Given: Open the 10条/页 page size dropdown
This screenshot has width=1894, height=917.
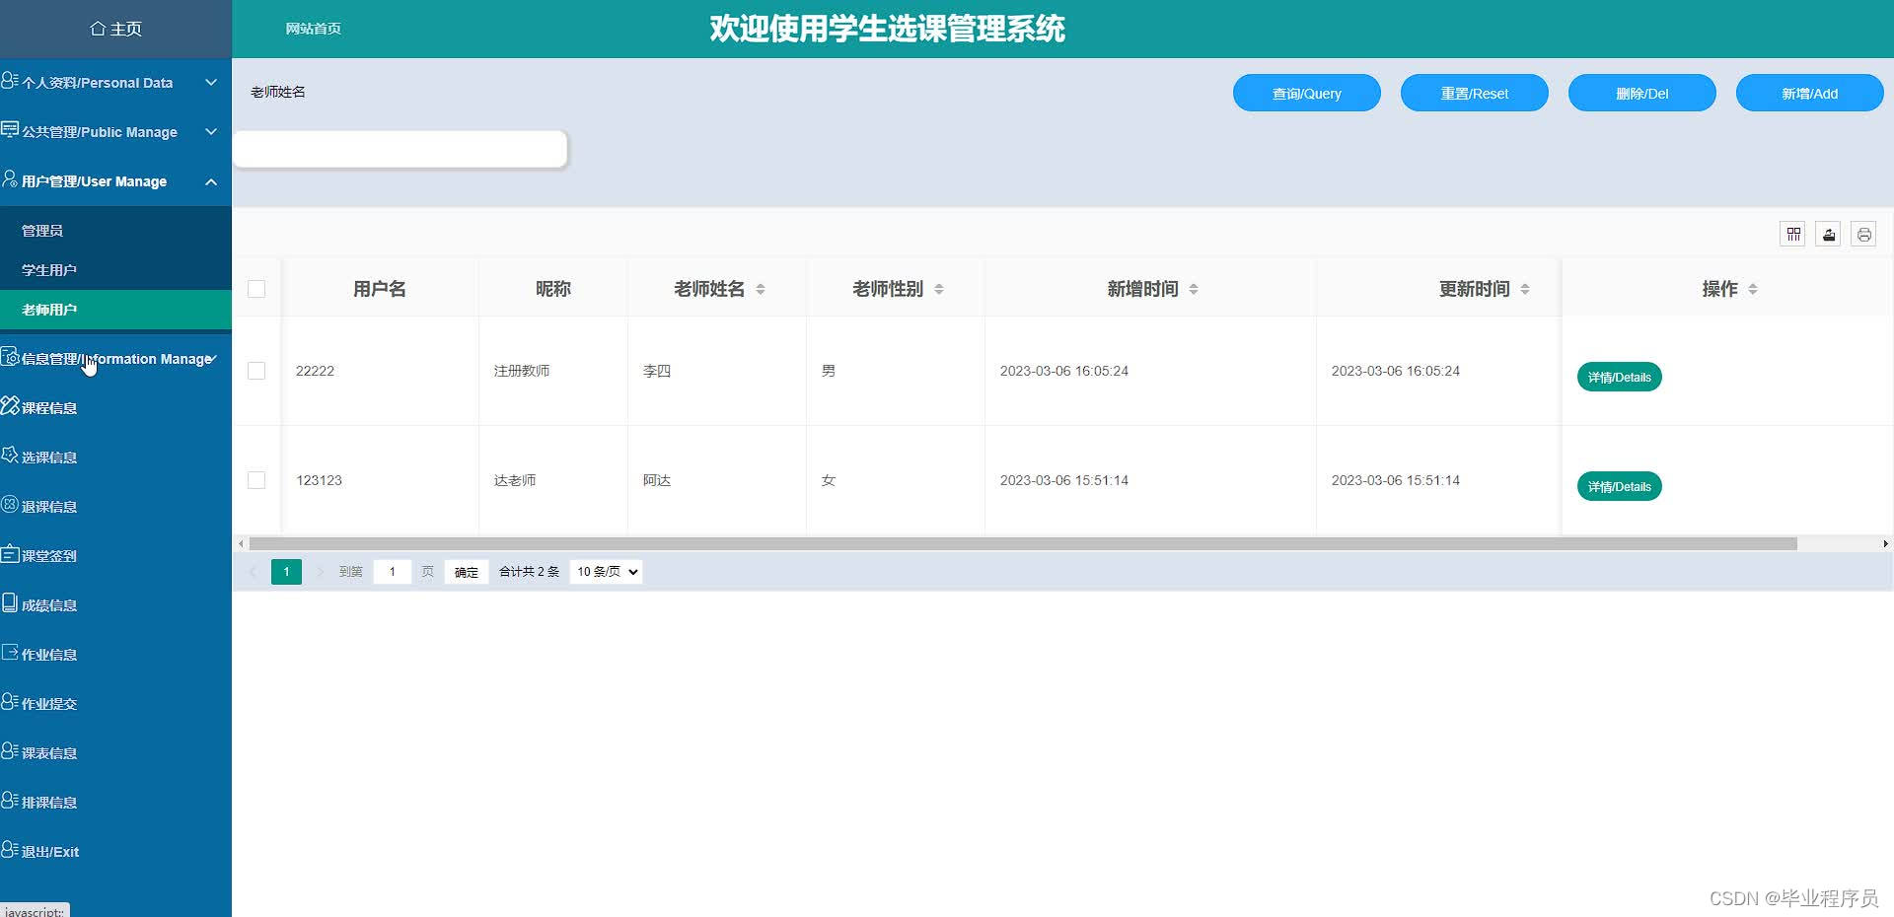Looking at the screenshot, I should [x=605, y=571].
